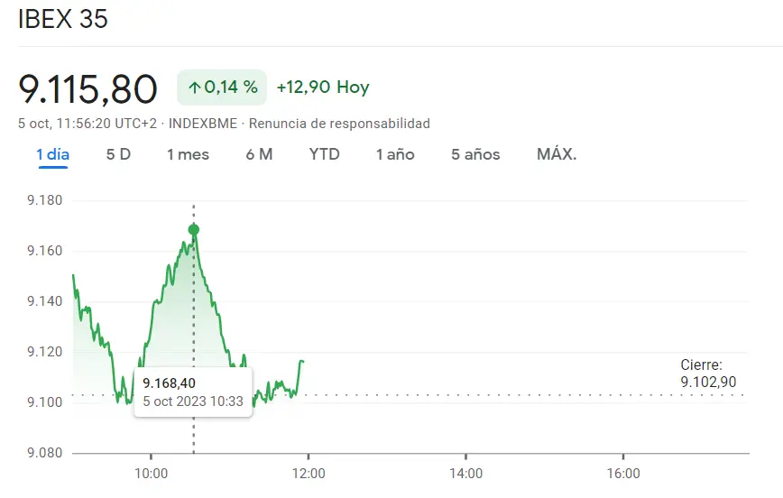Click the 9.140 y-axis label
The image size is (783, 498).
[45, 301]
